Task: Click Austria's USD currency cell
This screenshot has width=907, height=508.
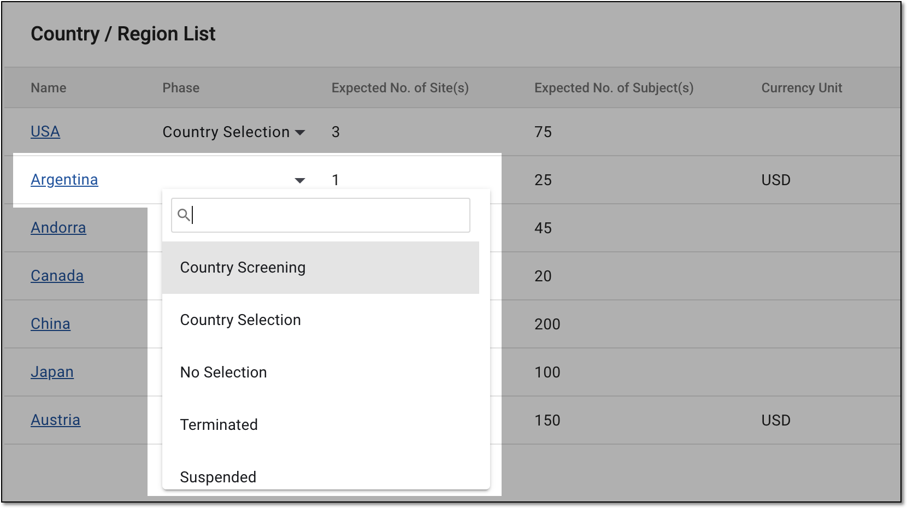Action: (776, 421)
